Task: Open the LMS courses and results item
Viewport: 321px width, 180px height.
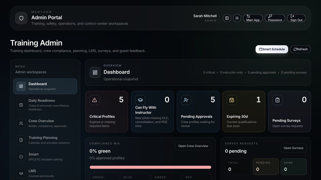Action: coord(45,173)
